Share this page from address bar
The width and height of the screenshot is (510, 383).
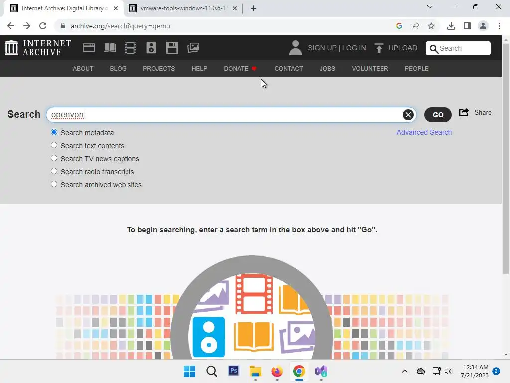(x=415, y=26)
